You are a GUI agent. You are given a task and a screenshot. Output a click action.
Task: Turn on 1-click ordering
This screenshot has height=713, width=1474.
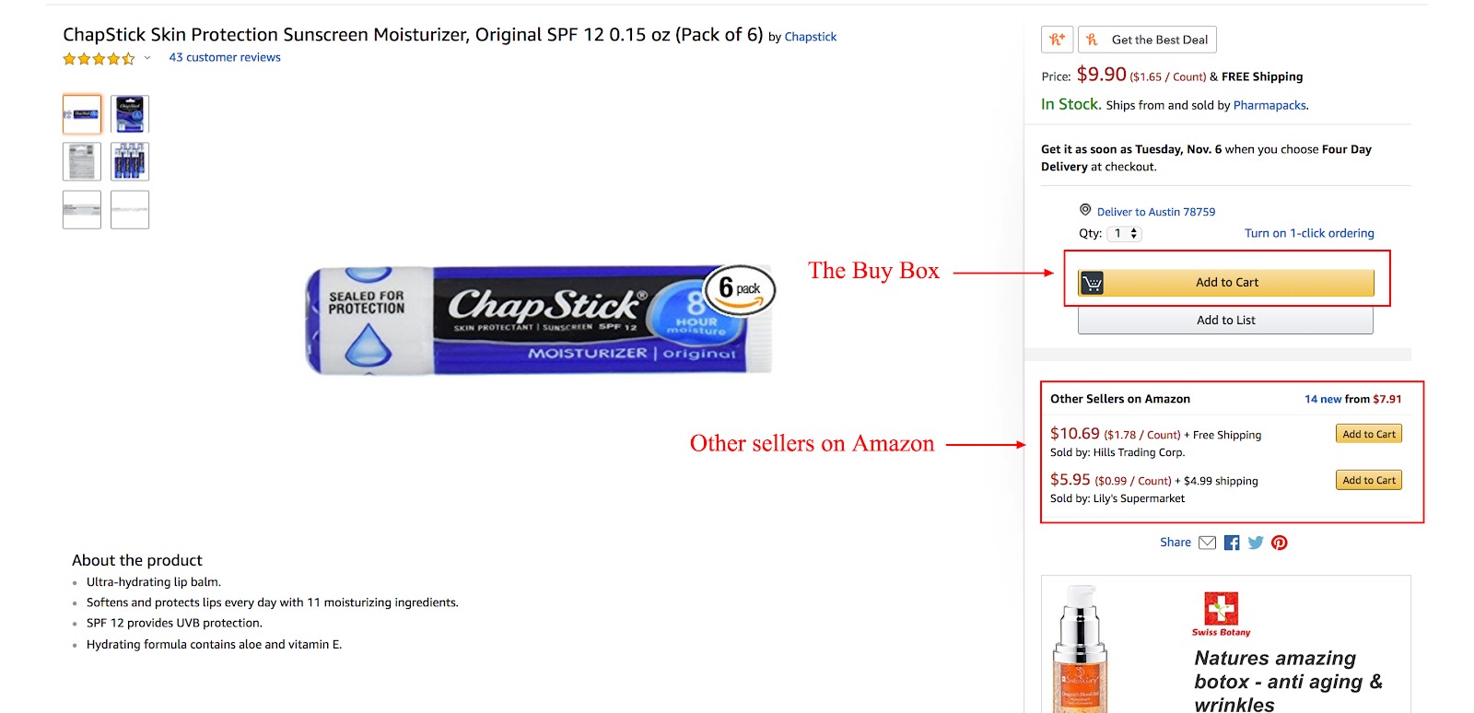click(1309, 233)
